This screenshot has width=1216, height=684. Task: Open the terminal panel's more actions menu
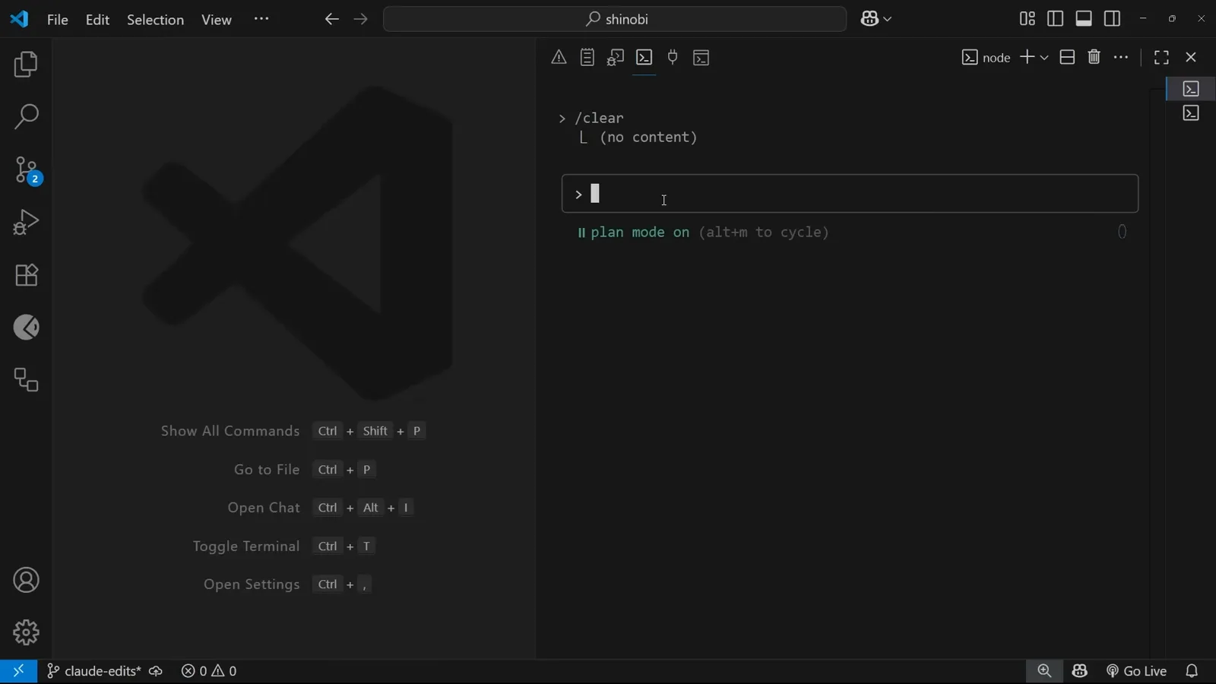[x=1122, y=57]
